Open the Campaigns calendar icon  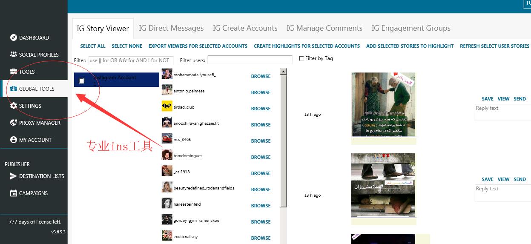point(14,193)
